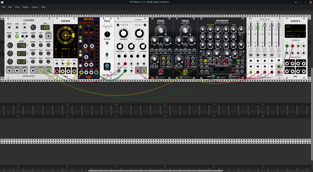Click second Ferox DRIVE knob

click(191, 40)
